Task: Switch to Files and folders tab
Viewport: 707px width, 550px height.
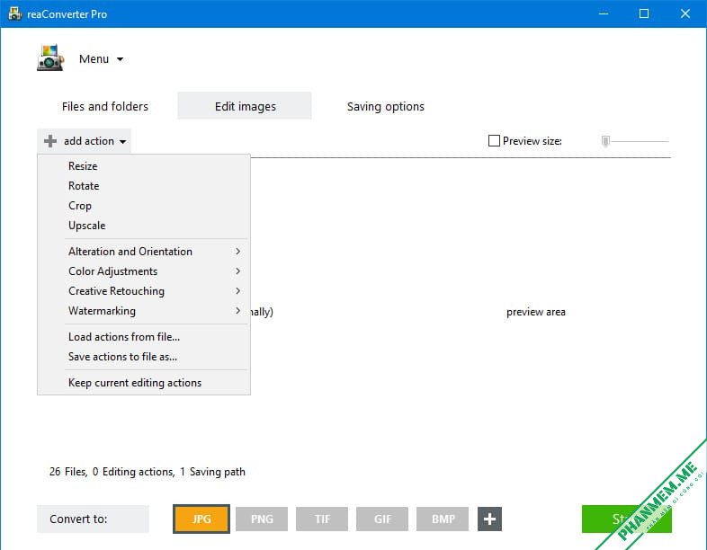Action: pos(105,106)
